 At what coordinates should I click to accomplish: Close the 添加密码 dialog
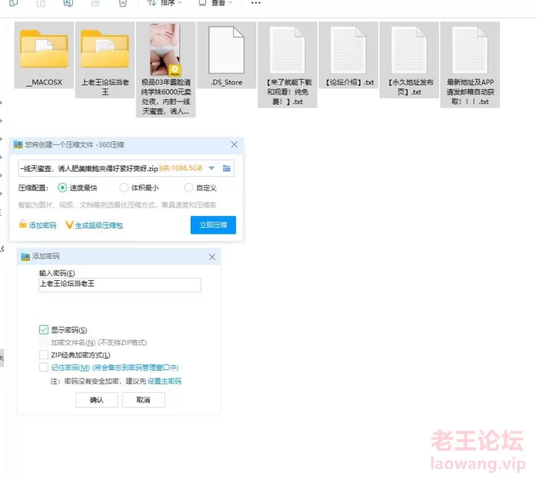(212, 257)
